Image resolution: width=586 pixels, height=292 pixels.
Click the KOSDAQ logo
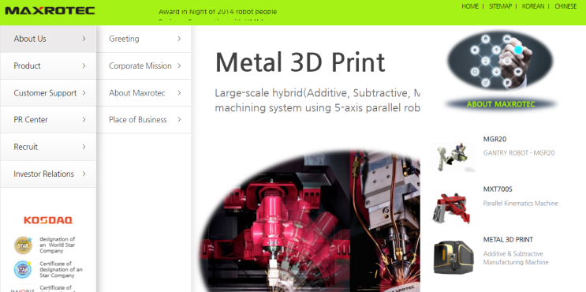(48, 220)
